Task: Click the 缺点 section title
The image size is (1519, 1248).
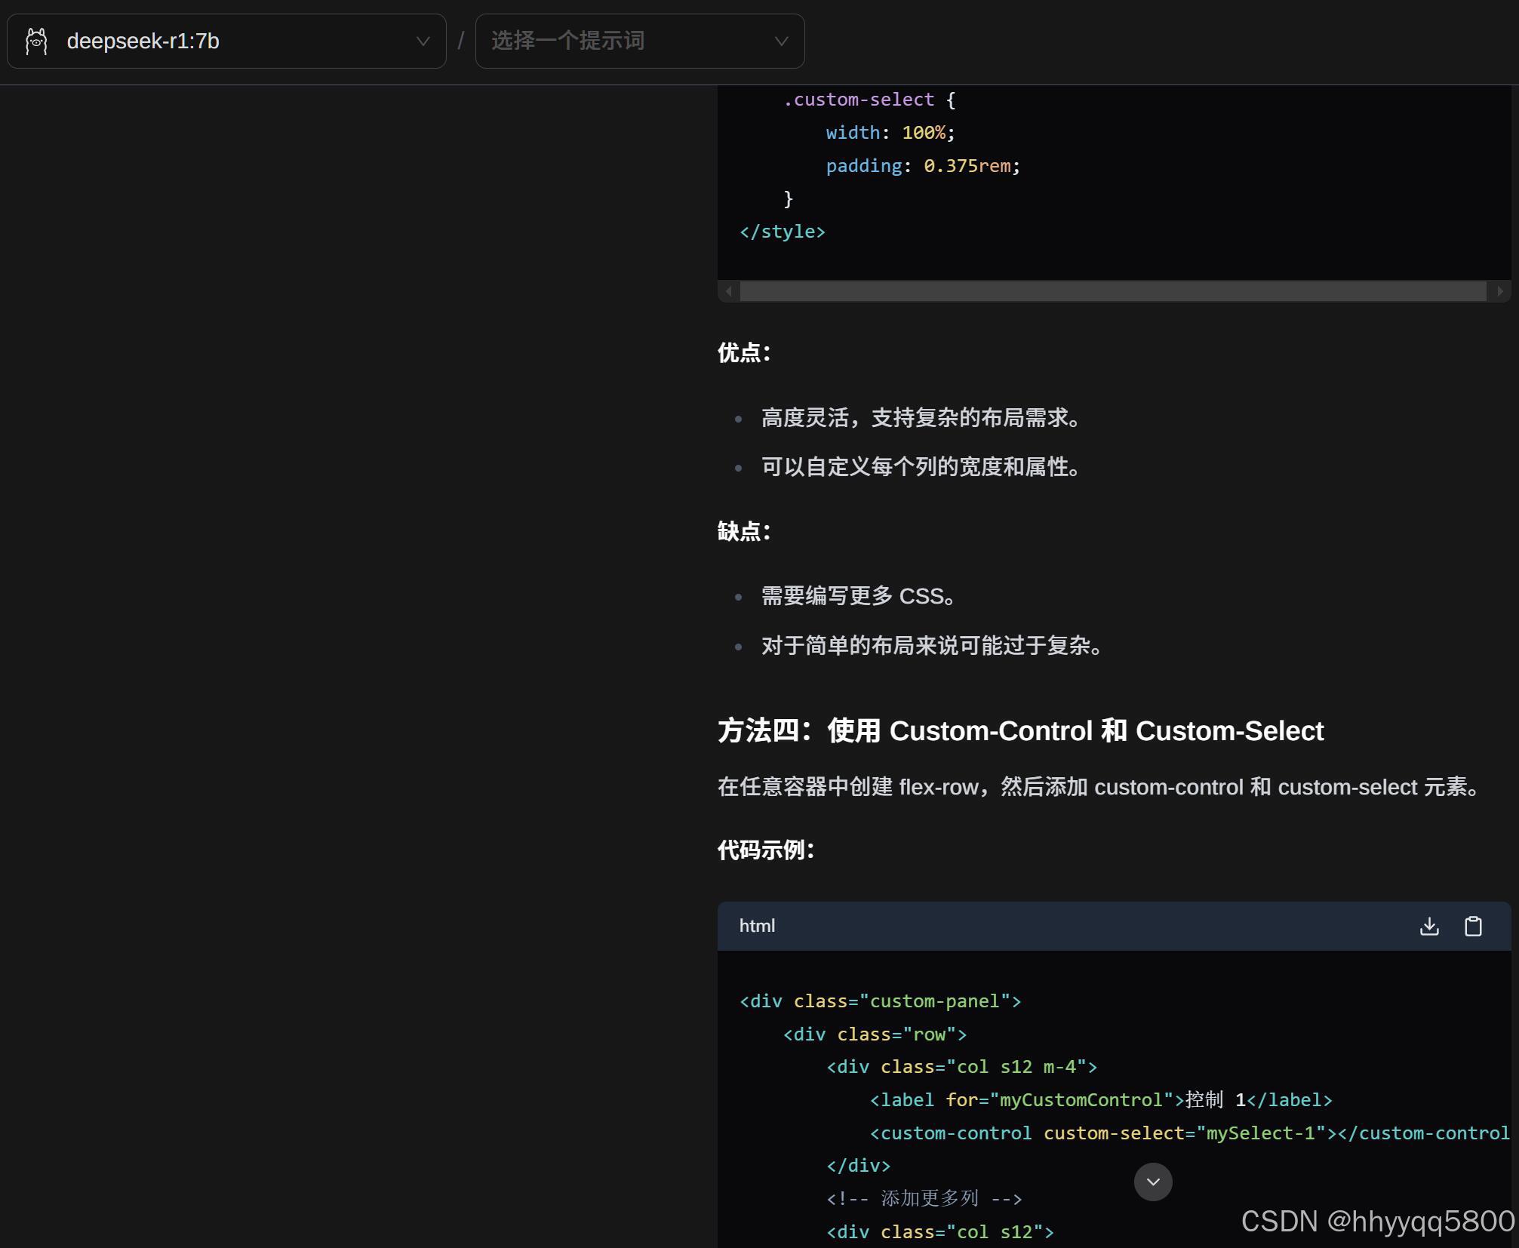Action: [x=744, y=531]
